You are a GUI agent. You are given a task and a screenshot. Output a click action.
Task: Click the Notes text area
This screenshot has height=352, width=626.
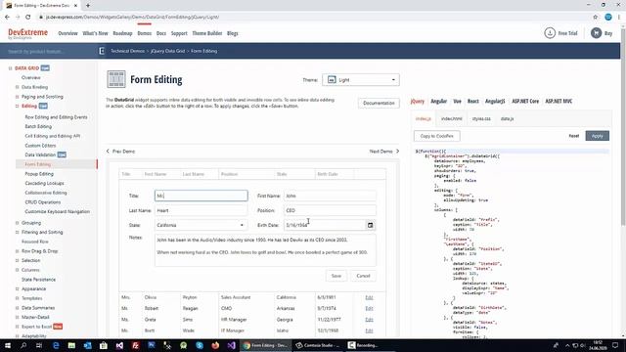click(265, 250)
